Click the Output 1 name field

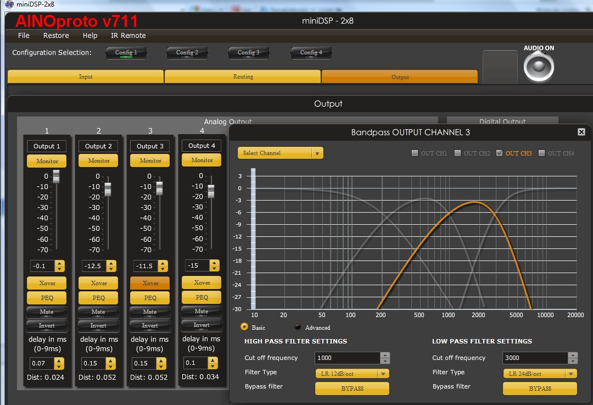[47, 146]
